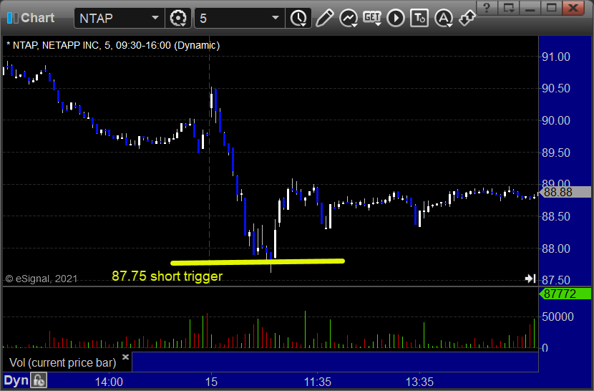
Task: Click the window options dropdown icon
Action: click(508, 8)
